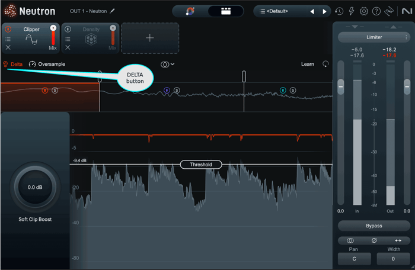
Task: Click the Pan value field C
Action: [354, 259]
